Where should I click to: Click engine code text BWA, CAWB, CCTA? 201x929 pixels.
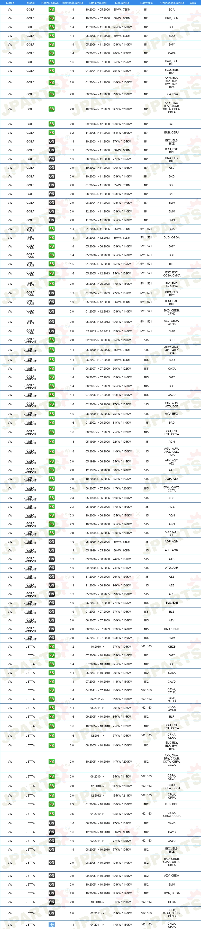[172, 489]
